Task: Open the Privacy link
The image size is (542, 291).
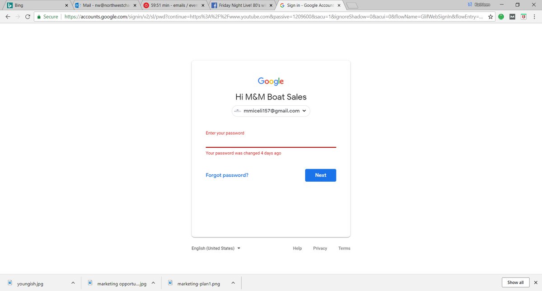Action: click(x=320, y=248)
